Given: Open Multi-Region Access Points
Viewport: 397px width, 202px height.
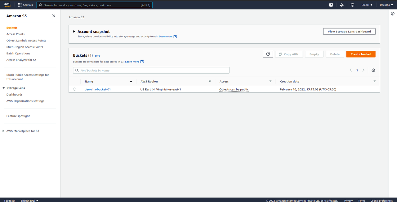Looking at the screenshot, I should click(25, 47).
